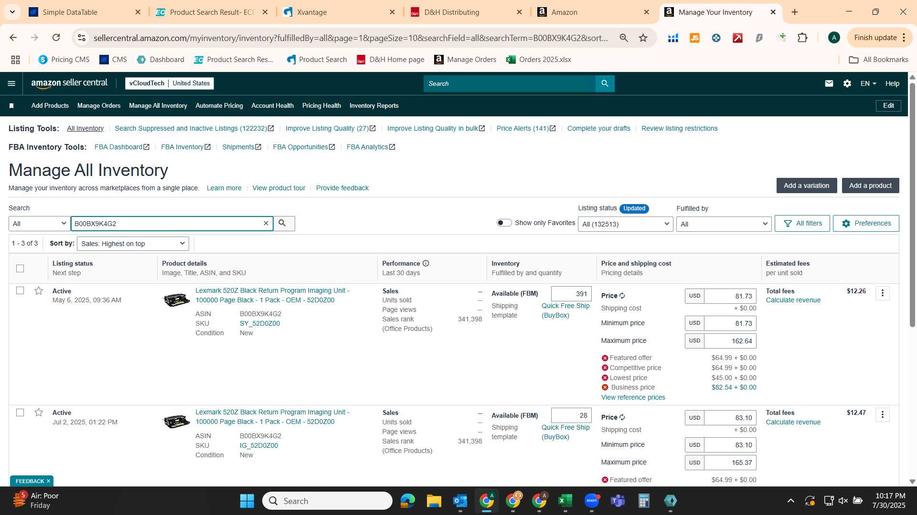The height and width of the screenshot is (515, 917).
Task: Switch to the Xvantage browser tab
Action: (339, 12)
